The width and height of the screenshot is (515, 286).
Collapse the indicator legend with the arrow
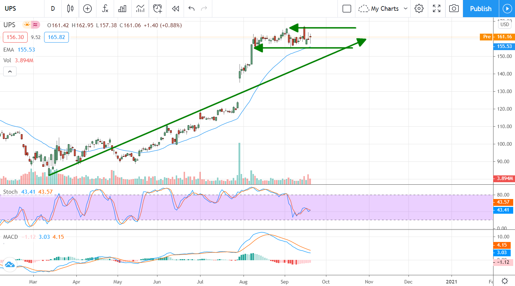[10, 71]
